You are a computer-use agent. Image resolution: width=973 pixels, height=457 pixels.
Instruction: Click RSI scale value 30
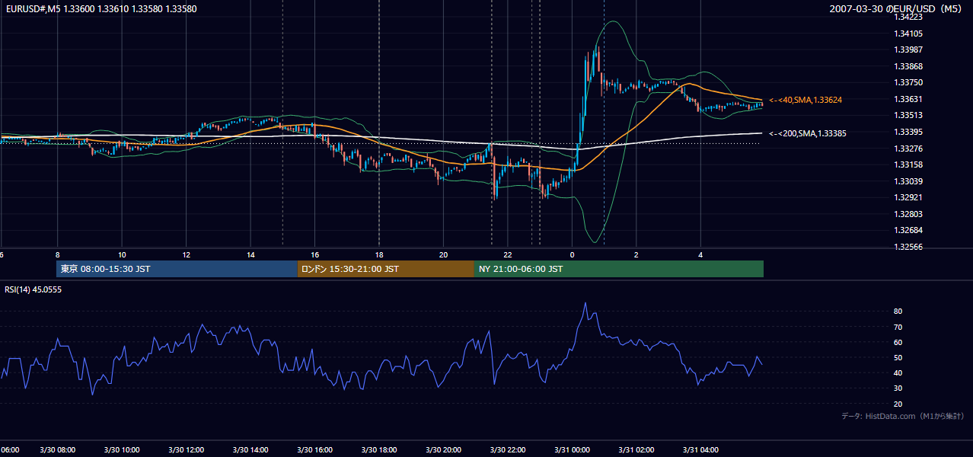pyautogui.click(x=898, y=388)
